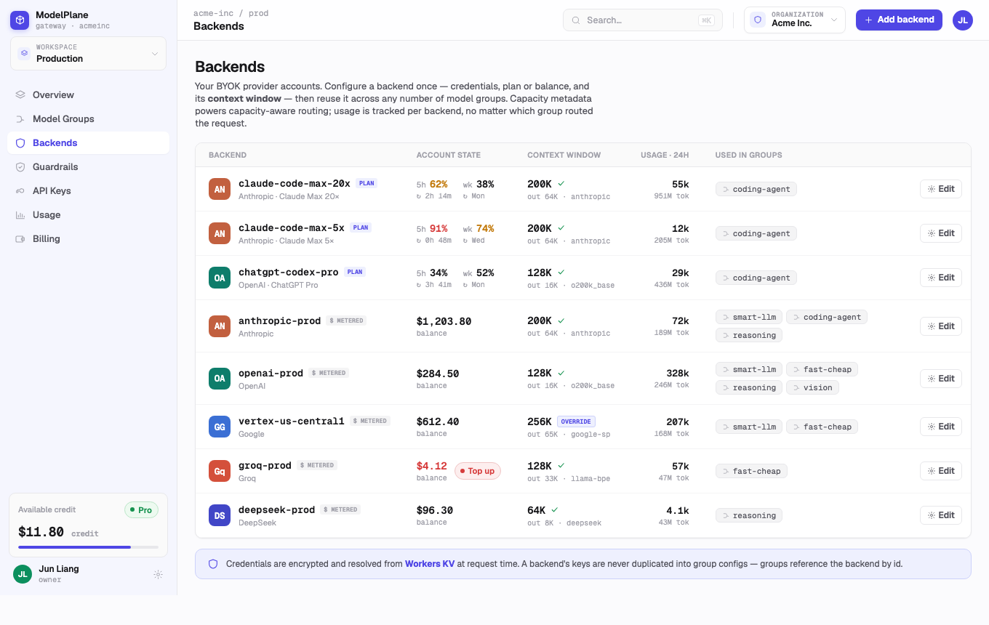Open Billing in the sidebar
The width and height of the screenshot is (989, 625).
(88, 238)
